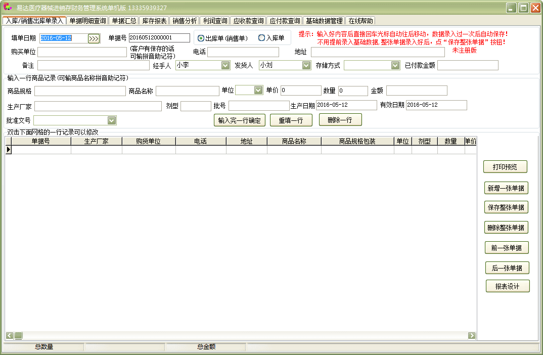Image resolution: width=543 pixels, height=355 pixels.
Task: Click the application logo icon in title bar
Action: point(7,7)
